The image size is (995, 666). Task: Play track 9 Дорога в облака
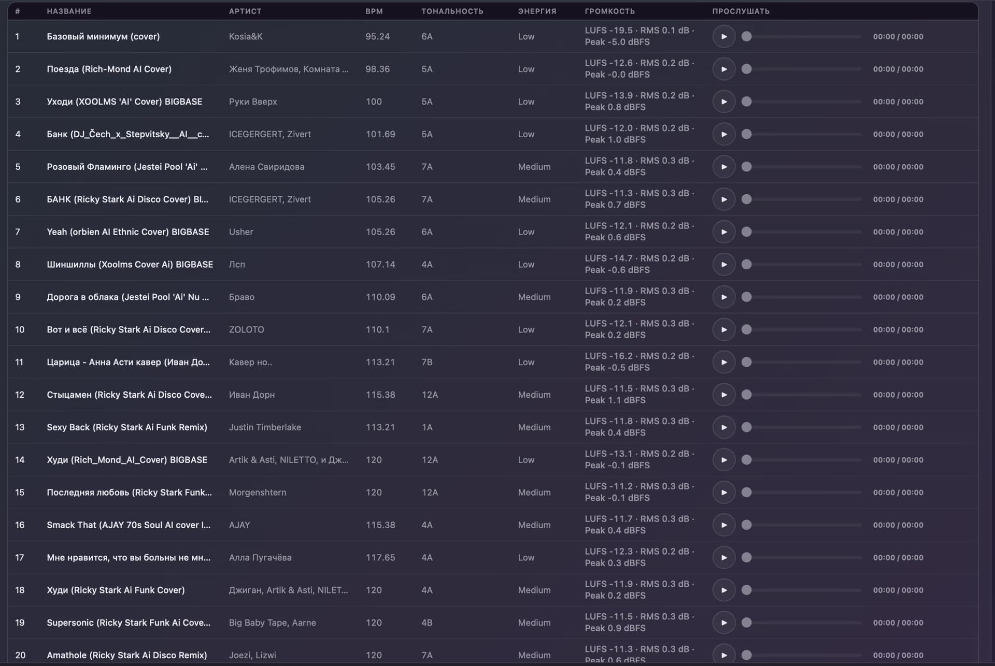[723, 297]
